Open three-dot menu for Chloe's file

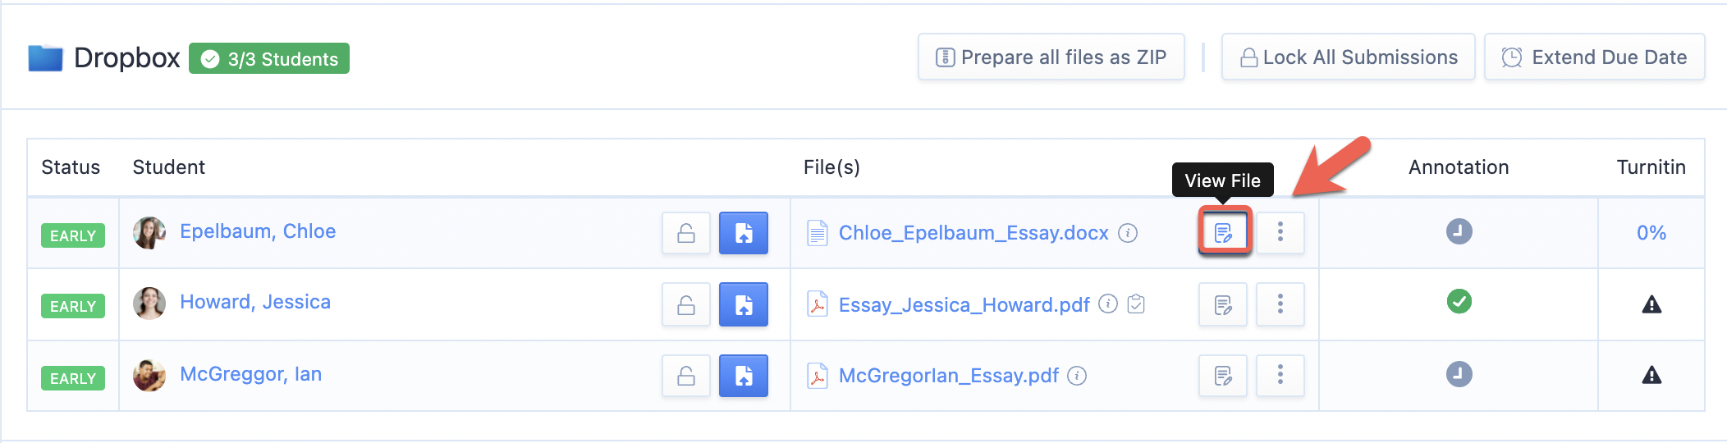(1280, 232)
